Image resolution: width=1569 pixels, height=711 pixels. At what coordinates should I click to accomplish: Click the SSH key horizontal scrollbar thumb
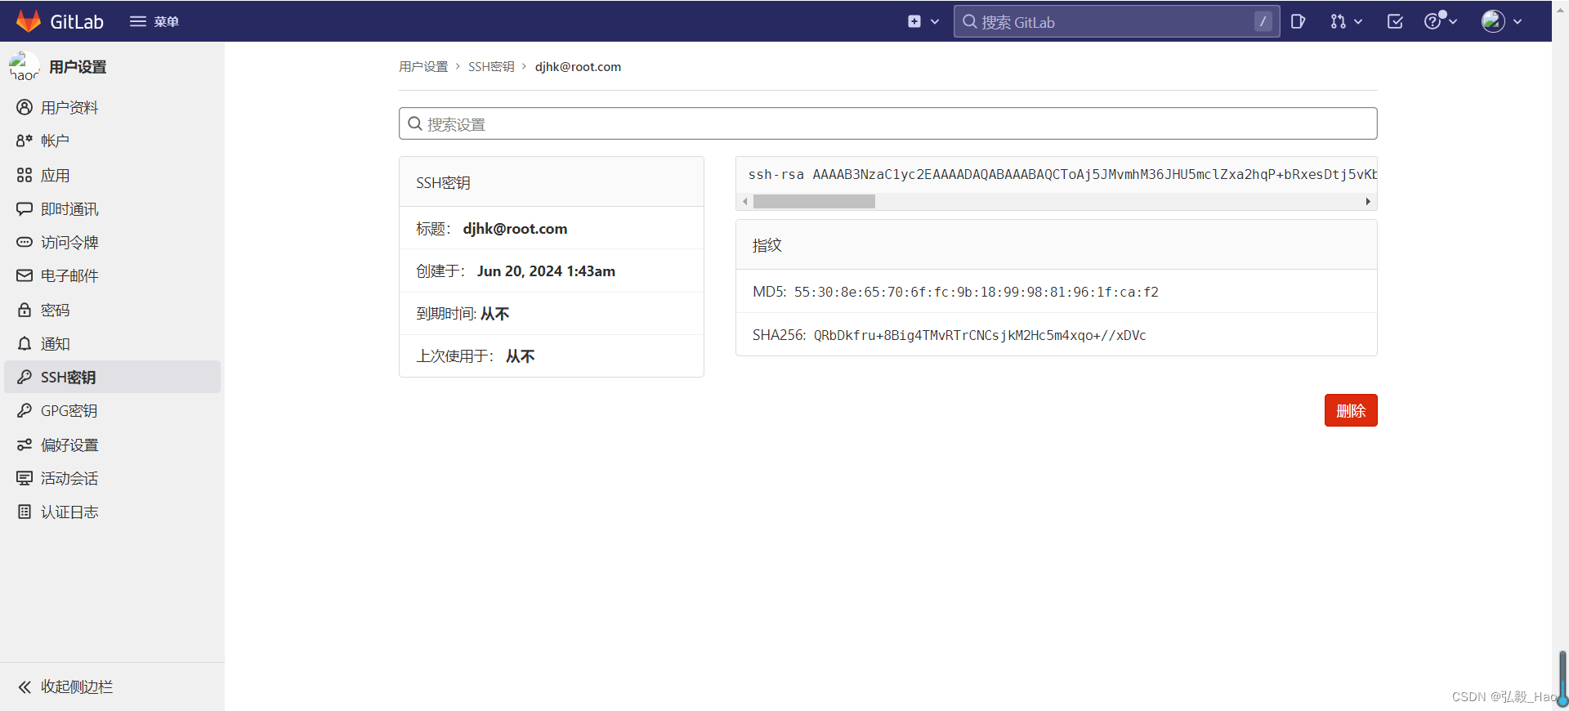pos(814,201)
